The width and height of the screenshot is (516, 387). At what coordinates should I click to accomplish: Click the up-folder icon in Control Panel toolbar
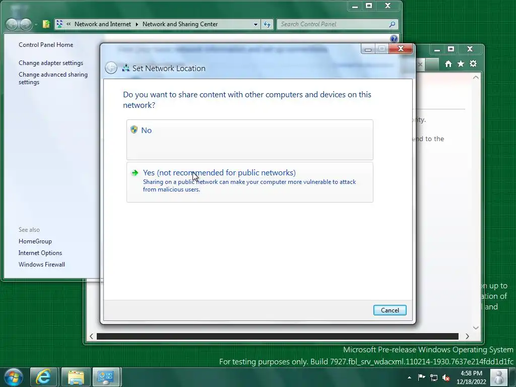pos(46,24)
